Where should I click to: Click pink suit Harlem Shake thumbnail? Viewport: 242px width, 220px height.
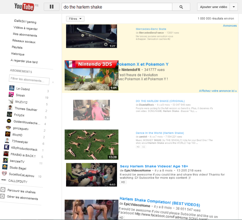pos(91,110)
